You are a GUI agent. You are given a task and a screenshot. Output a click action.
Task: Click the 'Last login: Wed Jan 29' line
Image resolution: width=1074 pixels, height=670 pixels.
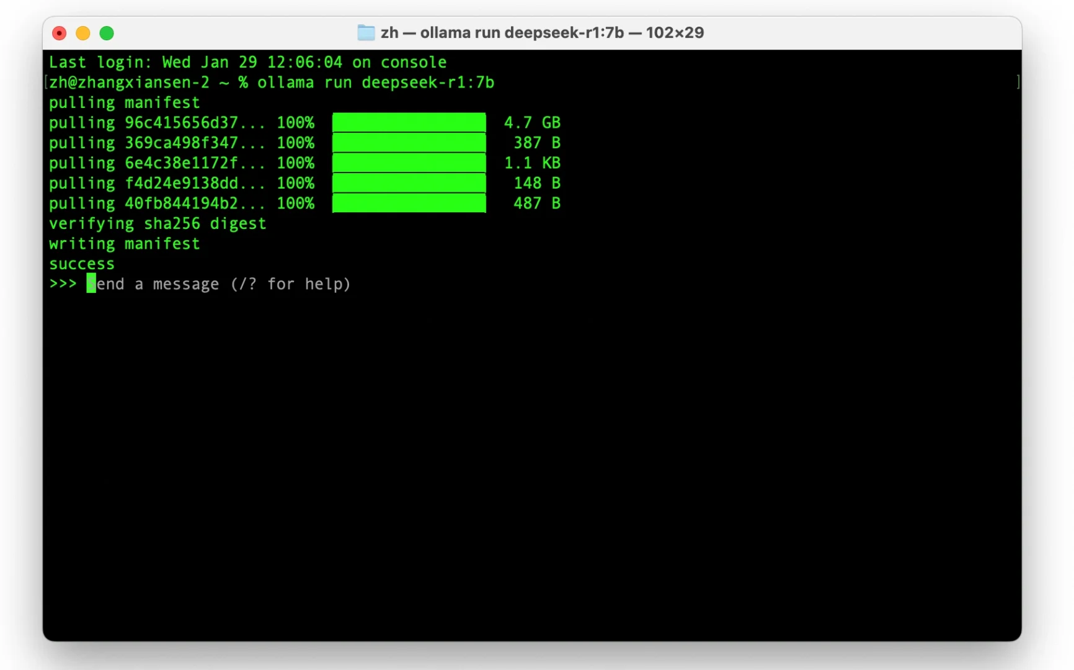248,62
